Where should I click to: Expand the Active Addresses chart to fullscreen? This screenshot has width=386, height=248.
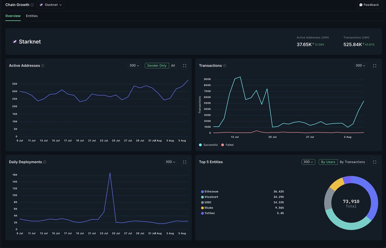tap(185, 66)
